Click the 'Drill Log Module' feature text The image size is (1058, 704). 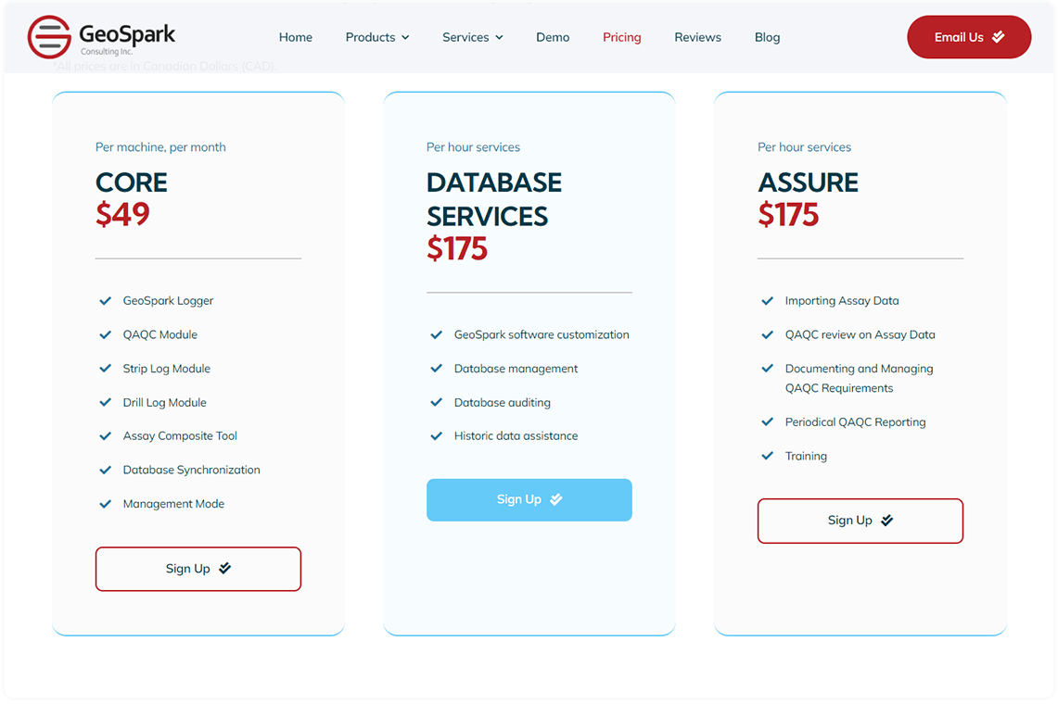[x=165, y=403]
